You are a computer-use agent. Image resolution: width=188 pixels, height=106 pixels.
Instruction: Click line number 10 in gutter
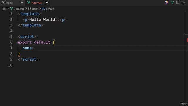point(10,65)
